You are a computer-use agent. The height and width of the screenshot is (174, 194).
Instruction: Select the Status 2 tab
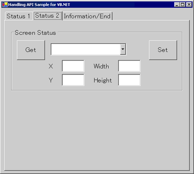coord(47,16)
